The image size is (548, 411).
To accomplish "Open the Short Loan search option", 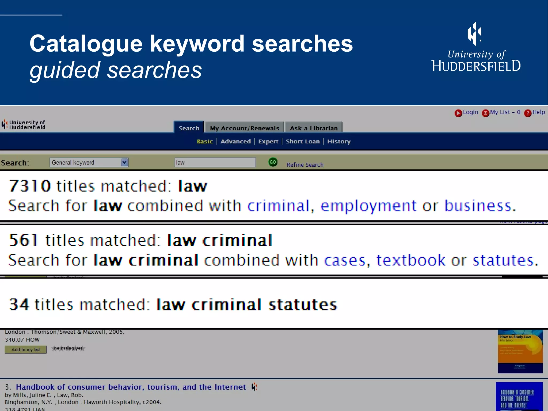I will click(303, 141).
